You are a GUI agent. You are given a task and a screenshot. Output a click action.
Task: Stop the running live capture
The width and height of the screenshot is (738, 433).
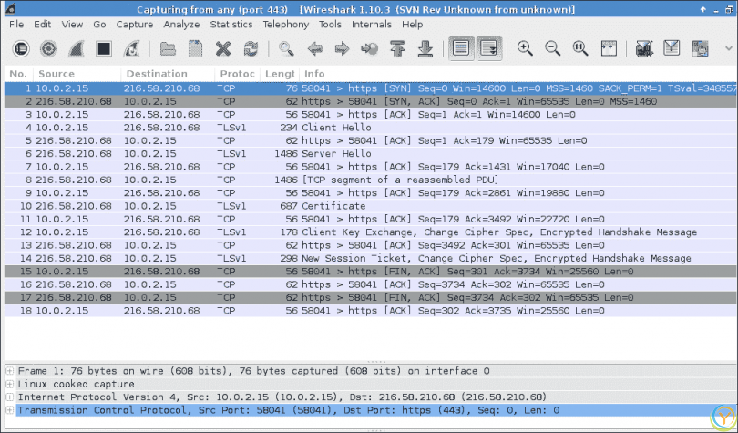103,48
